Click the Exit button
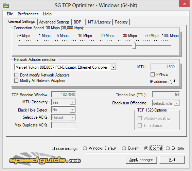 tap(172, 160)
